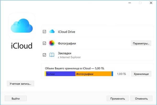Toggle the iCloud Drive checkbox

point(44,31)
